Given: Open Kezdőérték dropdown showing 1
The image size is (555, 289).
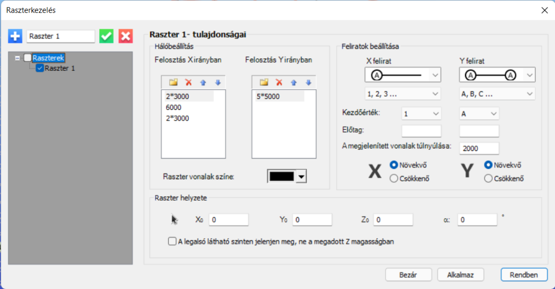Looking at the screenshot, I should [x=421, y=114].
